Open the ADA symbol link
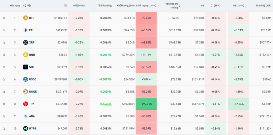 click(x=32, y=116)
